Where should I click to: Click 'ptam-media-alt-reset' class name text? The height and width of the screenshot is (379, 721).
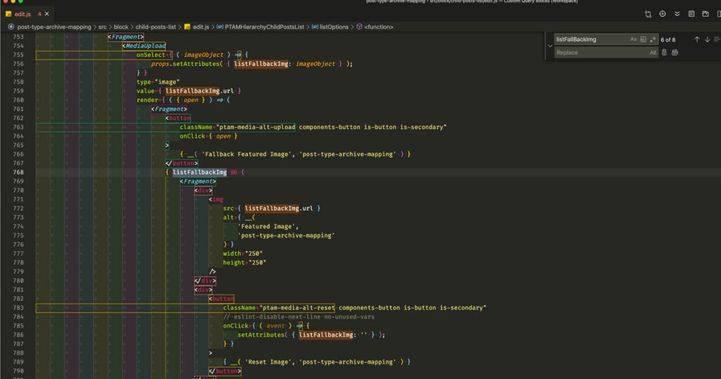point(298,308)
